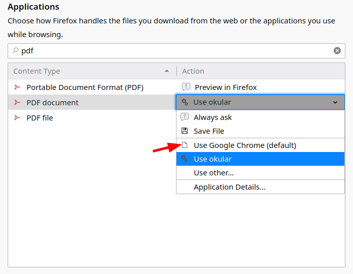Viewport: 353px width, 274px height.
Task: Click the PDF icon beside Portable Document Format
Action: [x=17, y=87]
